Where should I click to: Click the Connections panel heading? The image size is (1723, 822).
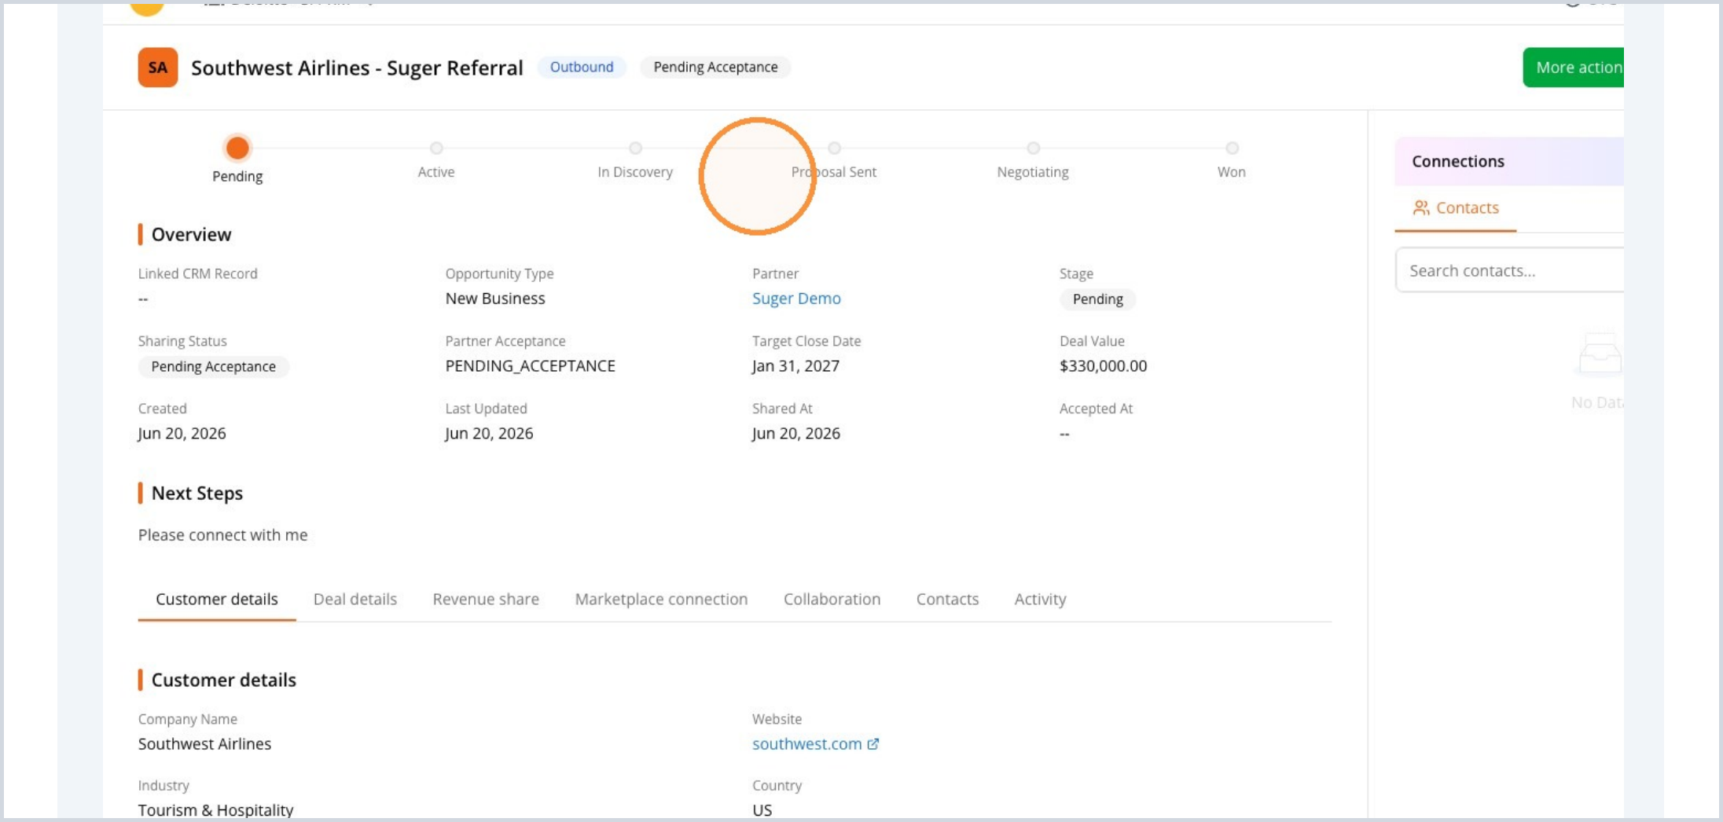click(1458, 161)
